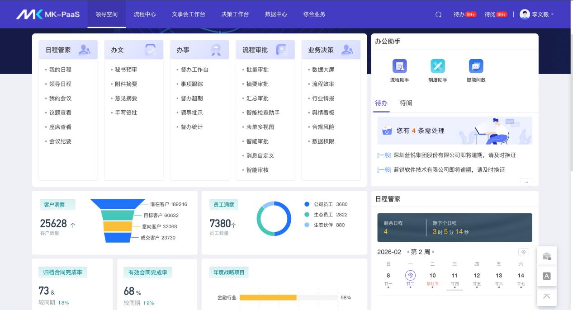The height and width of the screenshot is (310, 573).
Task: Open 舆情看板 link
Action: [x=323, y=113]
